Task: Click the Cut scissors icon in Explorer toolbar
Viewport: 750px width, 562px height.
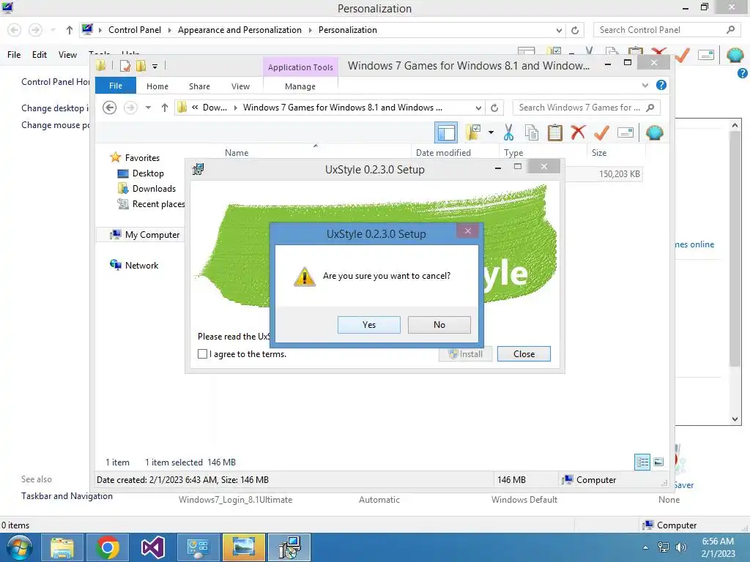Action: coord(508,132)
